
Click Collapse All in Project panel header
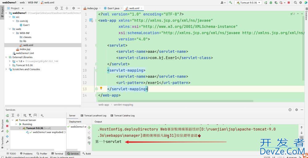(67, 8)
